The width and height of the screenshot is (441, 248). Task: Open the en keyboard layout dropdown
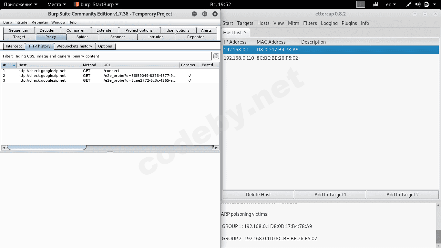(391, 5)
